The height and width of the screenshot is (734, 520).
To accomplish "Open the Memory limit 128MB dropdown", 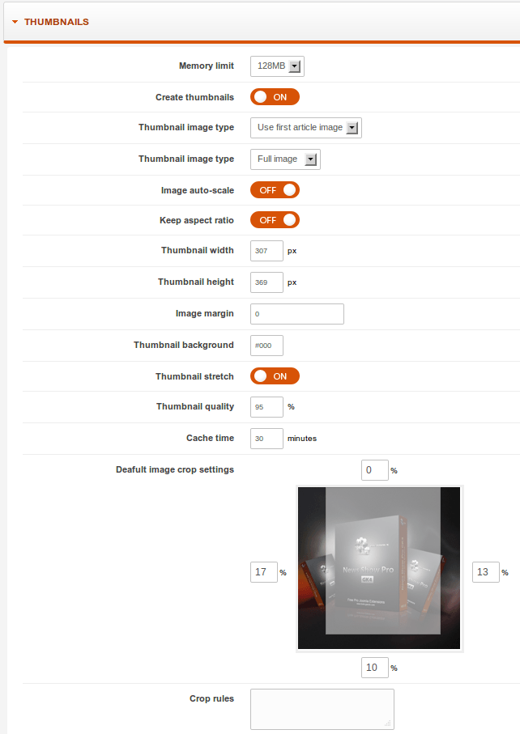I will pos(277,66).
